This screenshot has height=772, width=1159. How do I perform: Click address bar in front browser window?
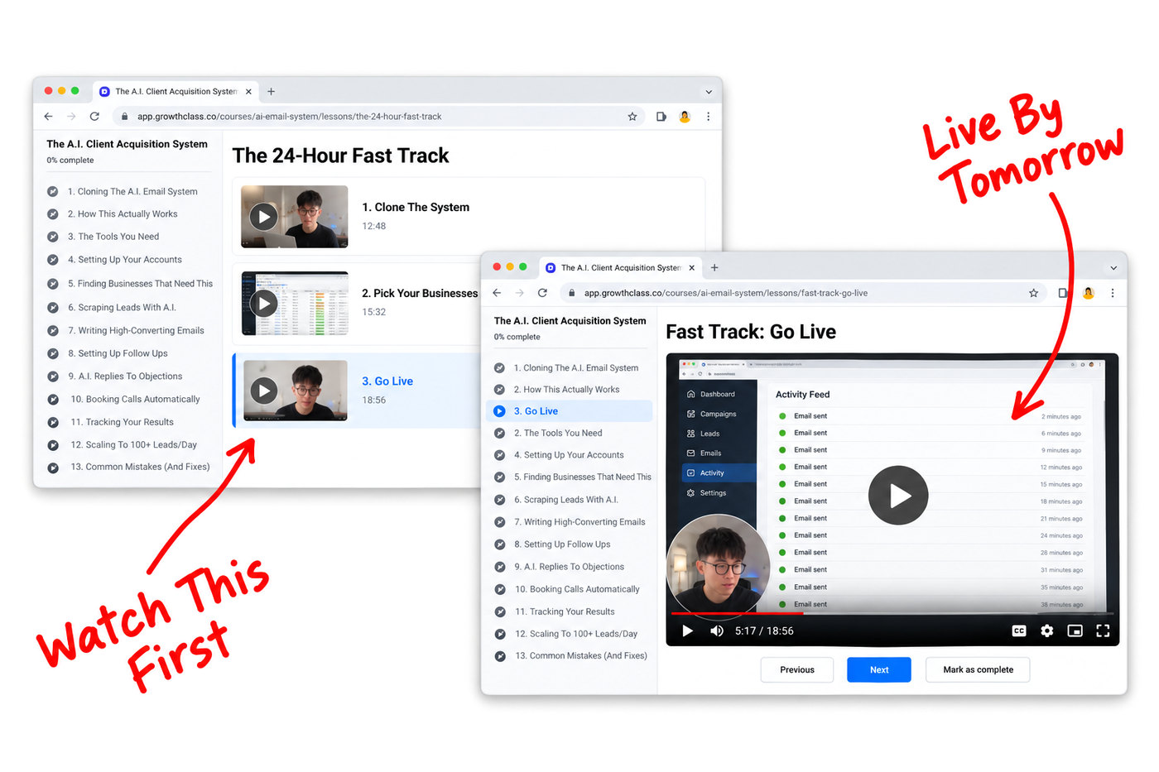(803, 293)
